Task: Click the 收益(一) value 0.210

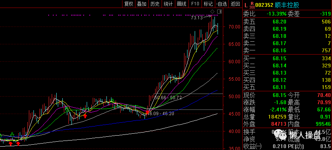Action: pyautogui.click(x=279, y=146)
